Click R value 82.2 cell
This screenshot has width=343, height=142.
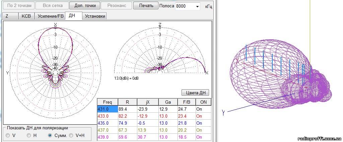(128, 116)
